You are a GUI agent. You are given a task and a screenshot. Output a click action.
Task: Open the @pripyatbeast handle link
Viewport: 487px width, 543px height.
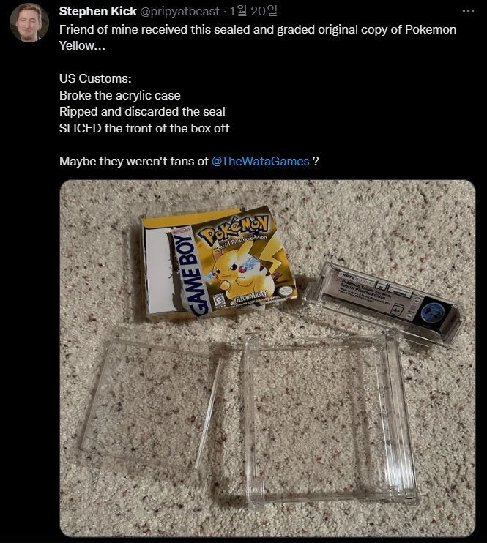pos(179,12)
